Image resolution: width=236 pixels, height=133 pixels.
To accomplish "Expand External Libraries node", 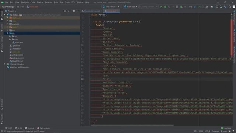I will (x=4, y=64).
